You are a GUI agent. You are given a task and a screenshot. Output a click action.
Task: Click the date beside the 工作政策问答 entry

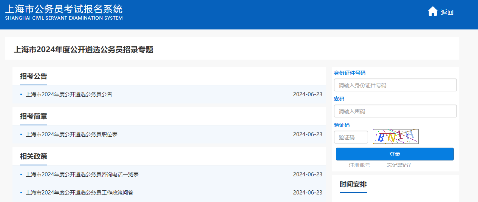(308, 193)
